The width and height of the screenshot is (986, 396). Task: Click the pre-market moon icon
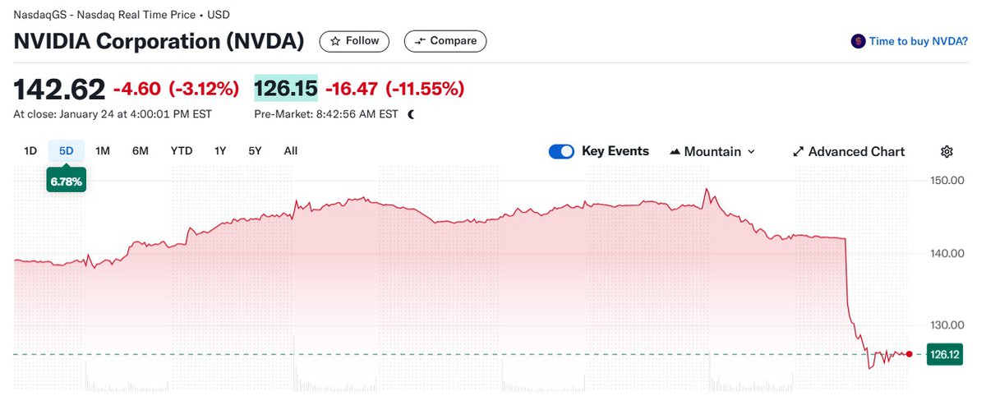click(x=412, y=114)
